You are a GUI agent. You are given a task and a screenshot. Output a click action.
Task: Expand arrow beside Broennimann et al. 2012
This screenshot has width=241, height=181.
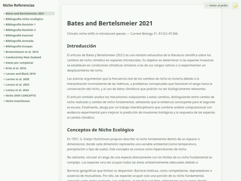pyautogui.click(x=4, y=52)
